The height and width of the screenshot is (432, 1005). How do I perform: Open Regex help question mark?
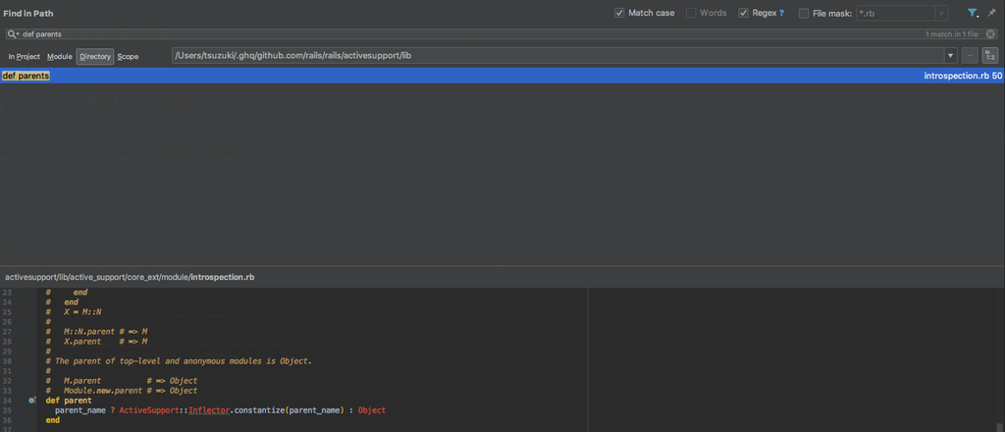point(781,13)
